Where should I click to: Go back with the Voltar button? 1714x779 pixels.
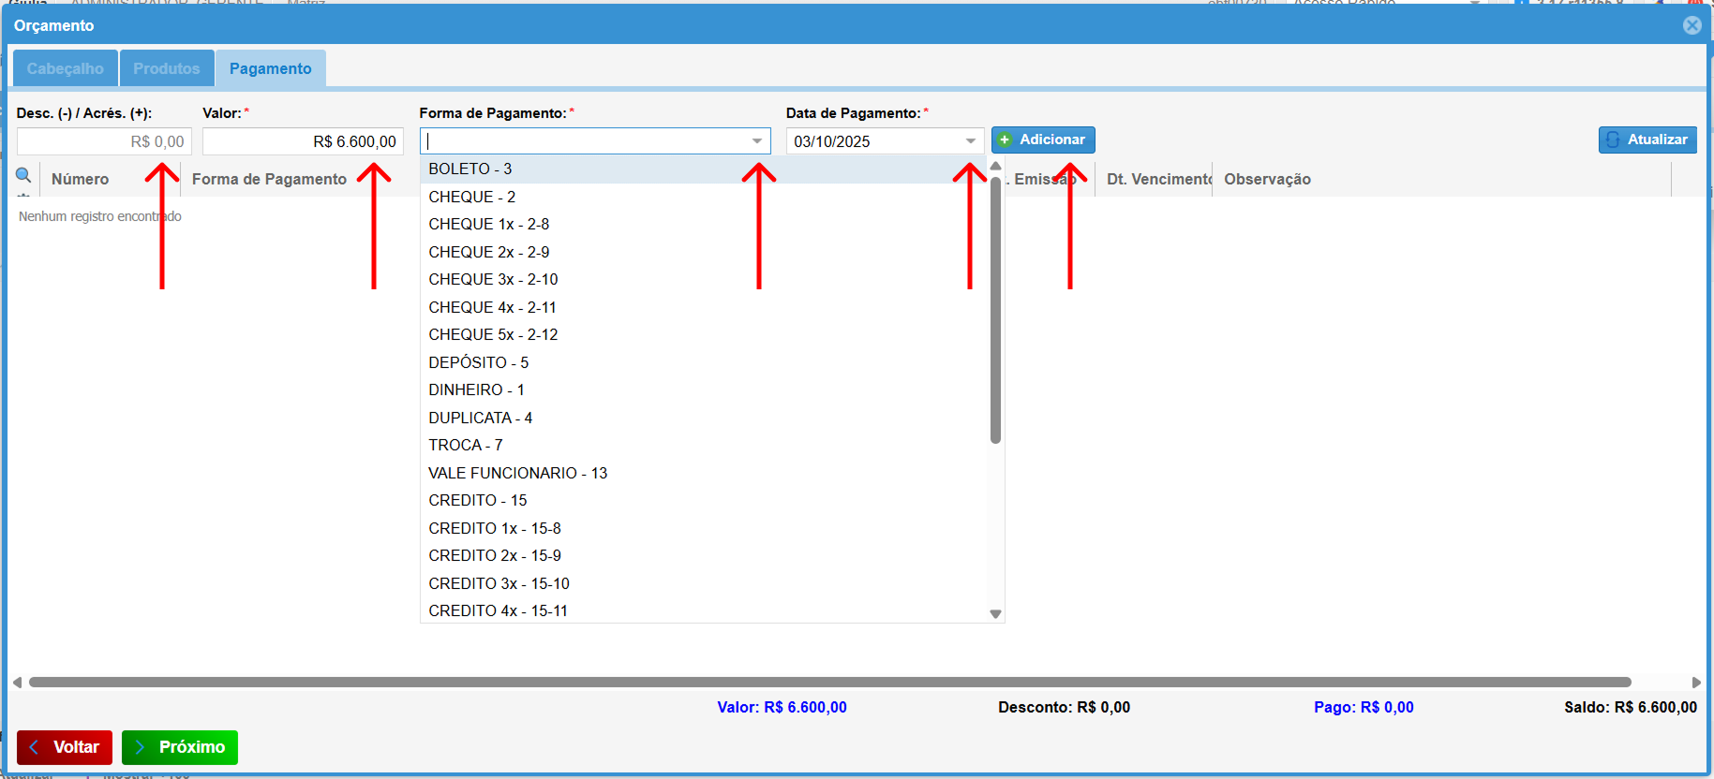(x=65, y=747)
